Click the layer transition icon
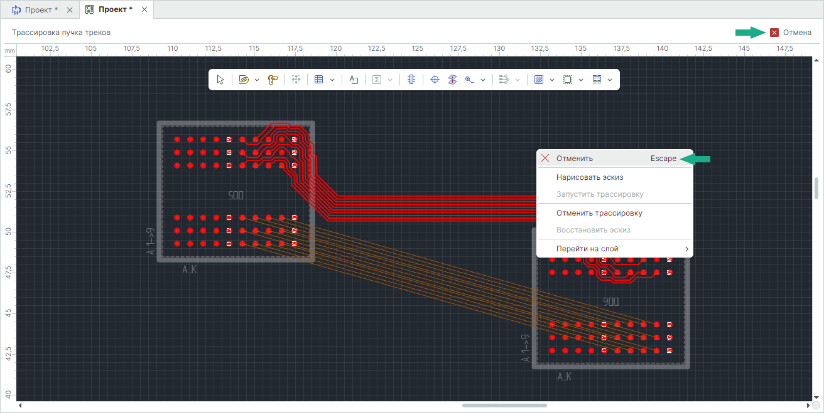824x413 pixels. click(452, 80)
